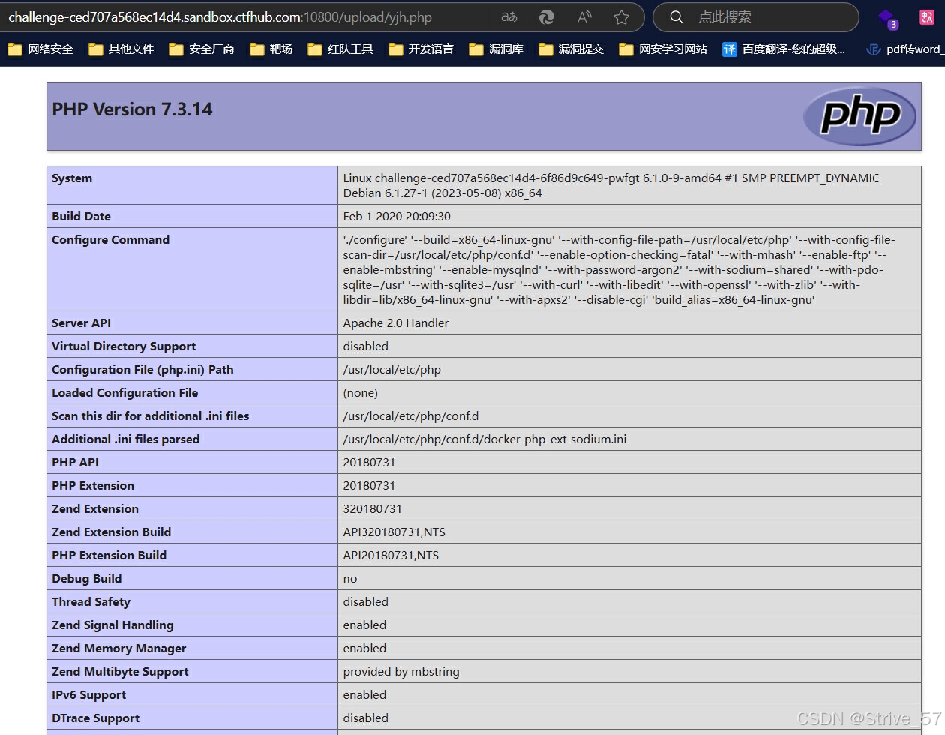Open the 漏洞提交 bookmark folder
This screenshot has width=945, height=735.
571,49
